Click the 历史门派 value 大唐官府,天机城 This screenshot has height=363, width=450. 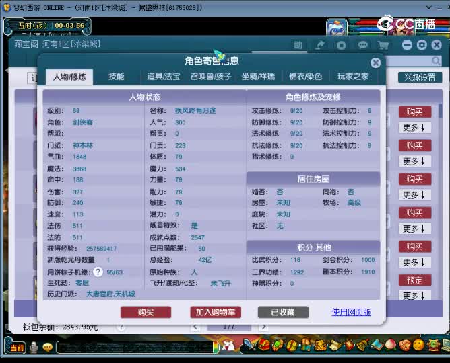pyautogui.click(x=110, y=294)
